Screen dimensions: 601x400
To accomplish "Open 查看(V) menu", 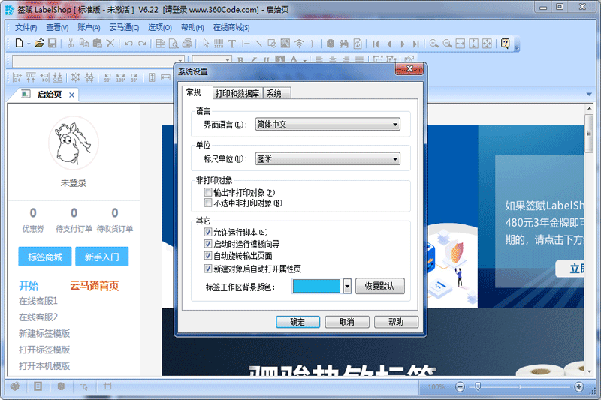I will click(58, 27).
